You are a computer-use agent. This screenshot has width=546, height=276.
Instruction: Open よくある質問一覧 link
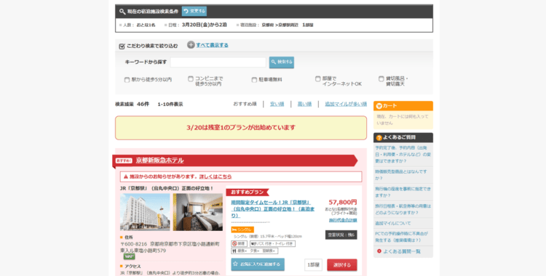click(x=402, y=251)
